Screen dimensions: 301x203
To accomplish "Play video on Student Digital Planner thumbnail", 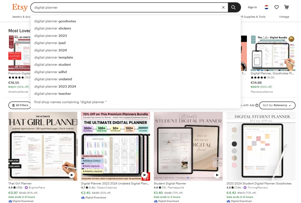I will 217,175.
